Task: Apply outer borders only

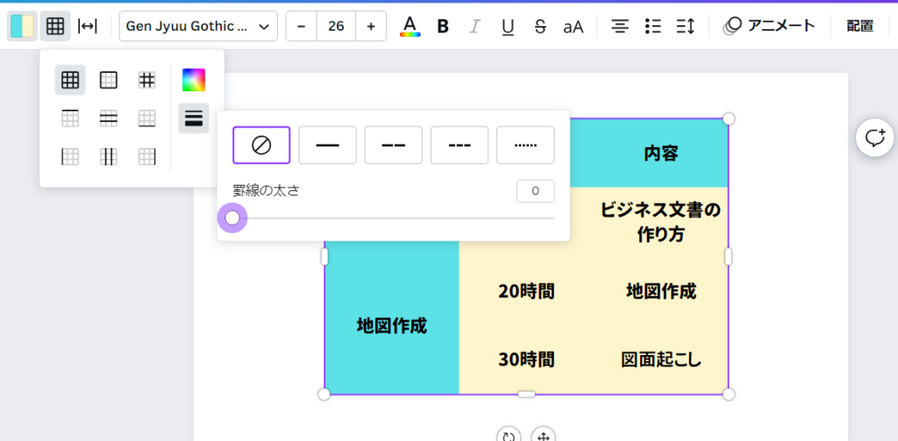Action: (109, 80)
